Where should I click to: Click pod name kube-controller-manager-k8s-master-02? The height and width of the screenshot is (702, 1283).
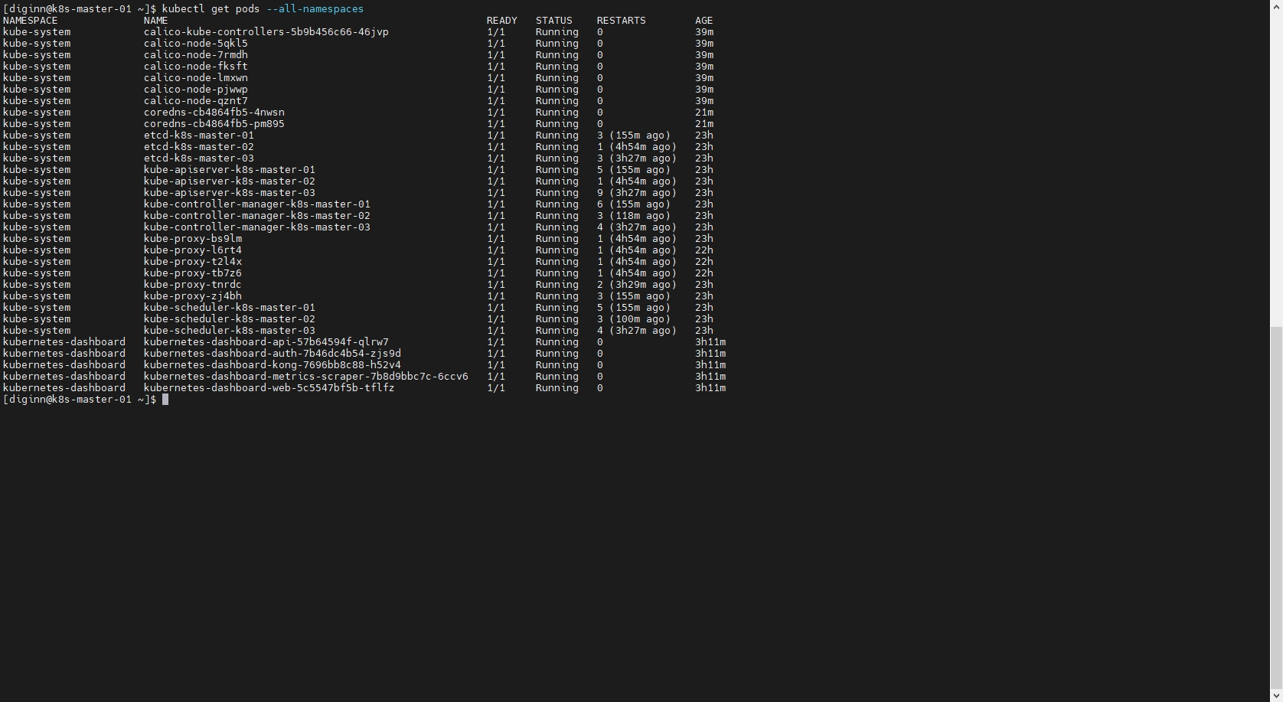(256, 216)
